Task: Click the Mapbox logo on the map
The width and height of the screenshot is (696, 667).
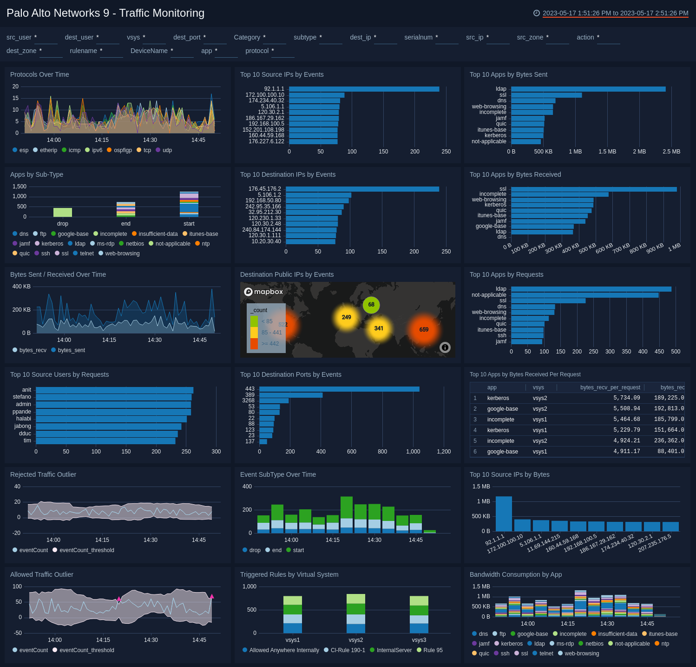Action: click(263, 292)
